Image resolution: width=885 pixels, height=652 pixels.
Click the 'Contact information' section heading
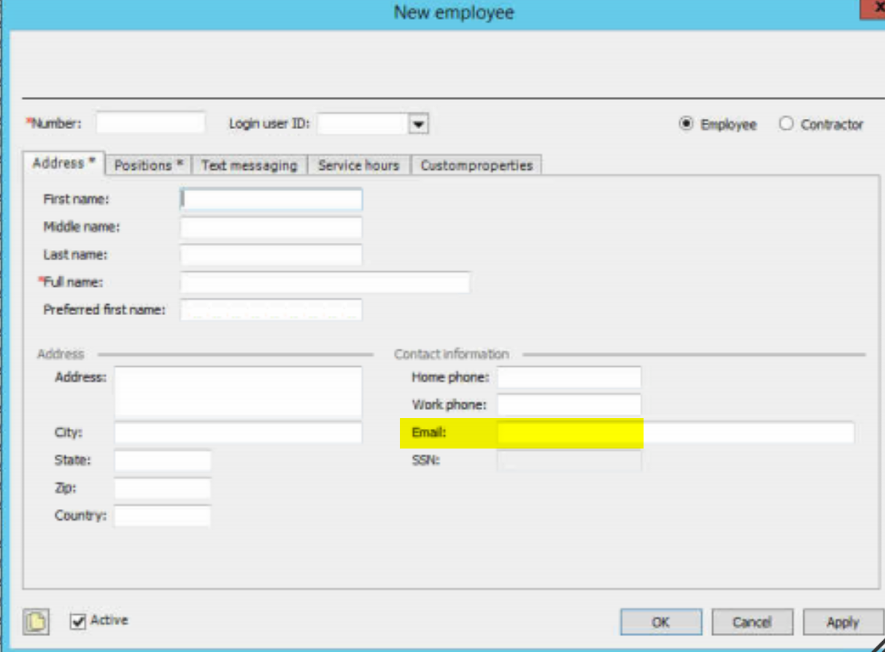click(x=452, y=354)
